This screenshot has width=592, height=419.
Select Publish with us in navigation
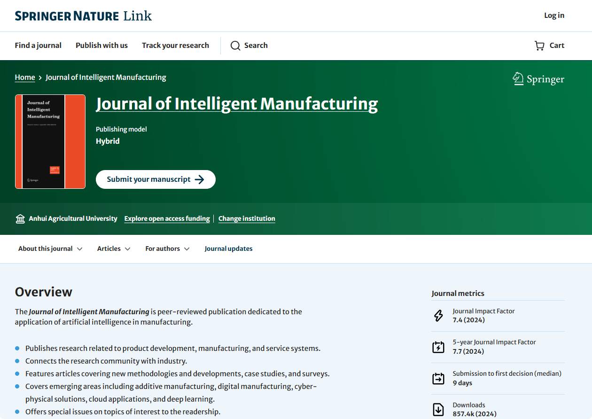[x=101, y=46]
